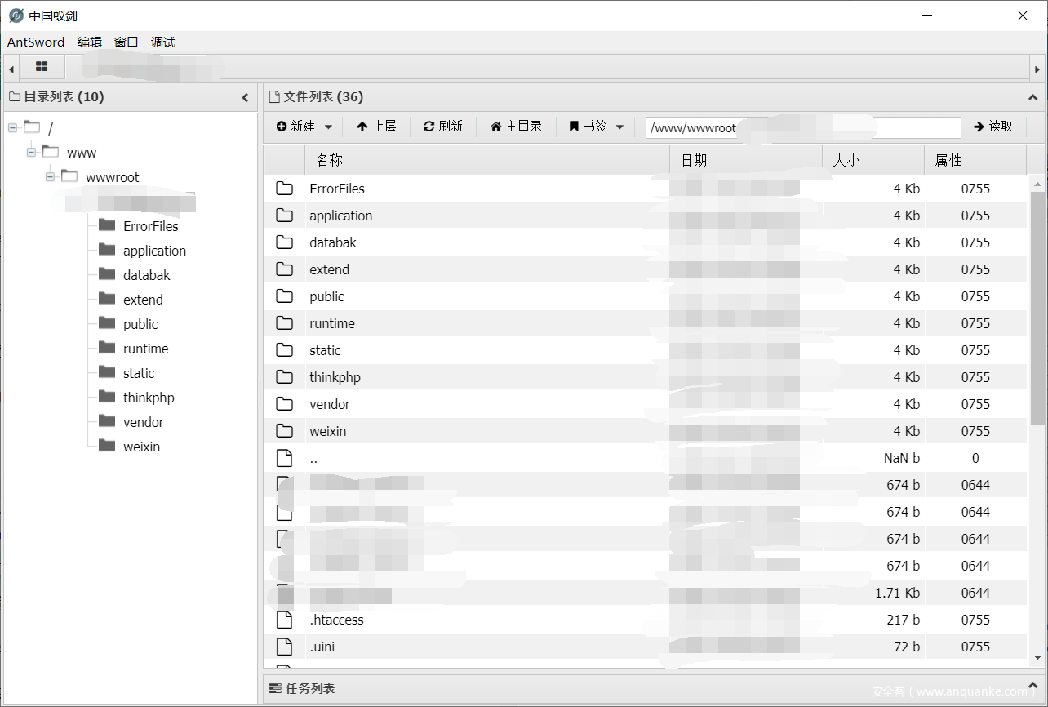1048x707 pixels.
Task: Open the 书签 bookmarks dropdown
Action: (596, 127)
